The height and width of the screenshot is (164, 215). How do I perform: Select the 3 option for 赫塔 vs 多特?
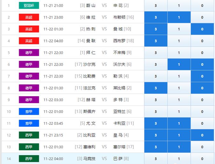[x=156, y=100]
